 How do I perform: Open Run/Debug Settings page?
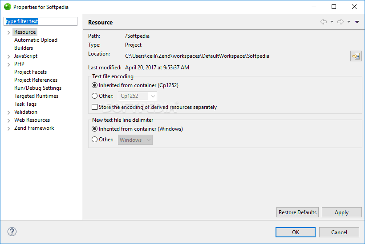pyautogui.click(x=38, y=88)
